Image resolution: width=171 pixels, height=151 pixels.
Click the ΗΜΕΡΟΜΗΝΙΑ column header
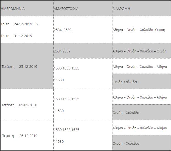click(13, 9)
